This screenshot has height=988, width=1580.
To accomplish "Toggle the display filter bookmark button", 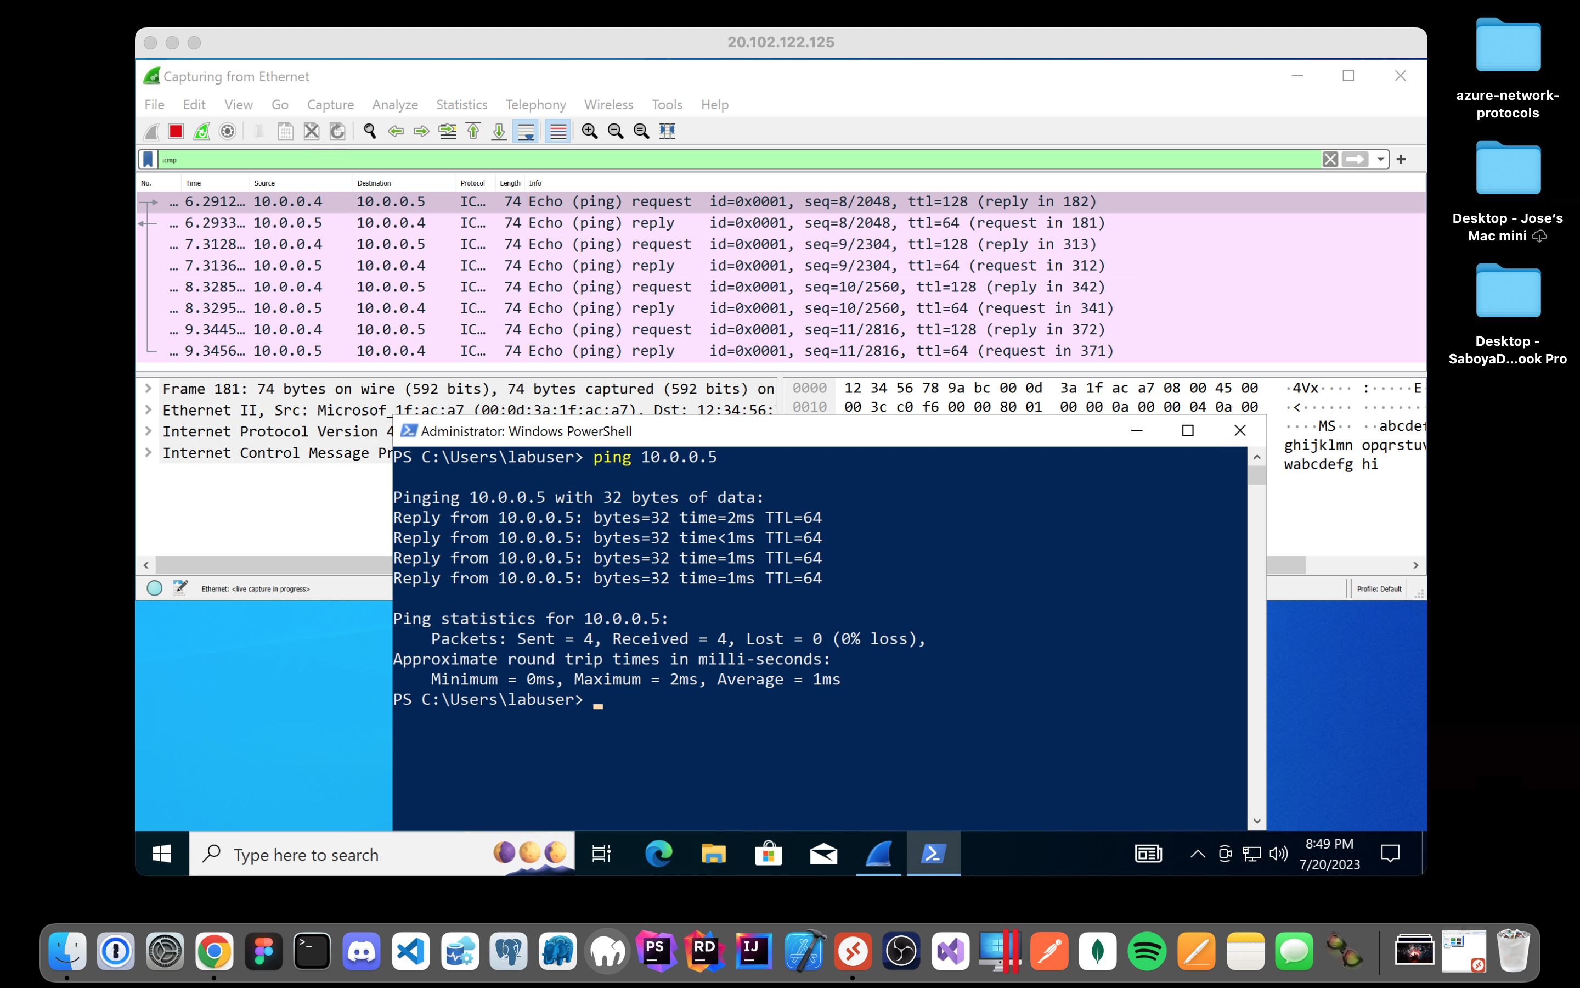I will [x=148, y=159].
